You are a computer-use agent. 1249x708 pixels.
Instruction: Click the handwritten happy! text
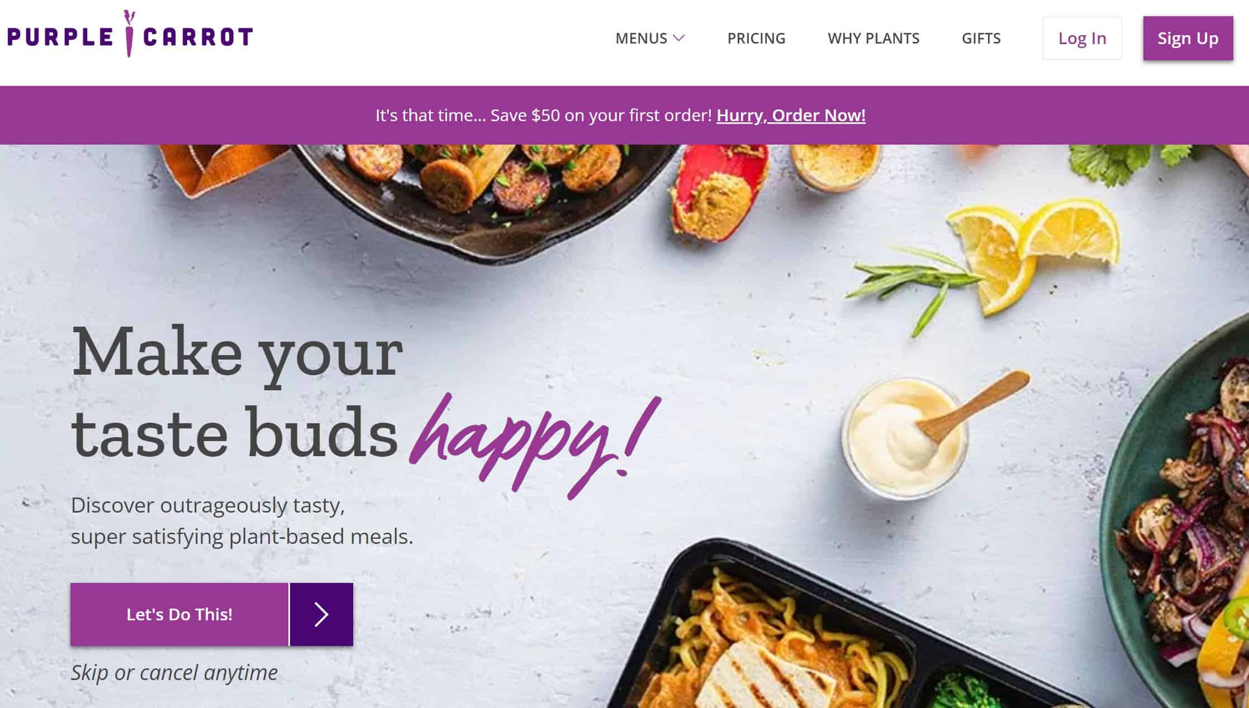click(x=535, y=444)
